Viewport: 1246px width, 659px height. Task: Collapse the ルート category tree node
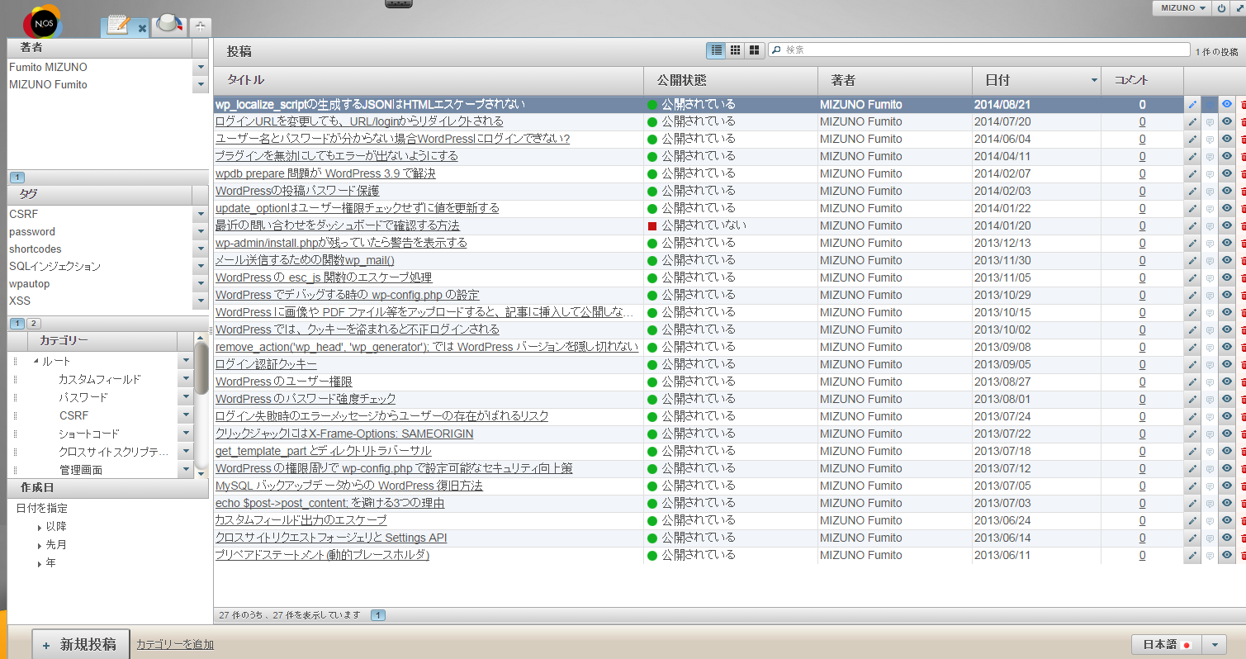click(36, 362)
